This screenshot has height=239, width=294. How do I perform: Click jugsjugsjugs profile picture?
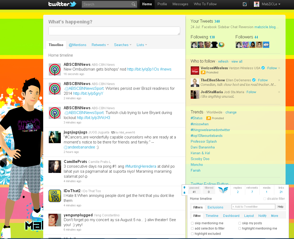[55, 137]
